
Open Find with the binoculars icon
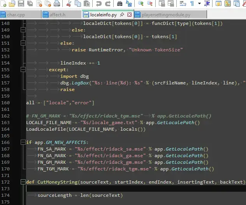pos(119,4)
